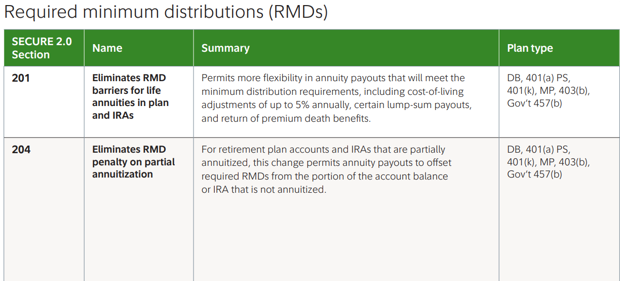Click the section 204 summary paragraph
Viewport: 620px width, 281px height.
coord(327,170)
